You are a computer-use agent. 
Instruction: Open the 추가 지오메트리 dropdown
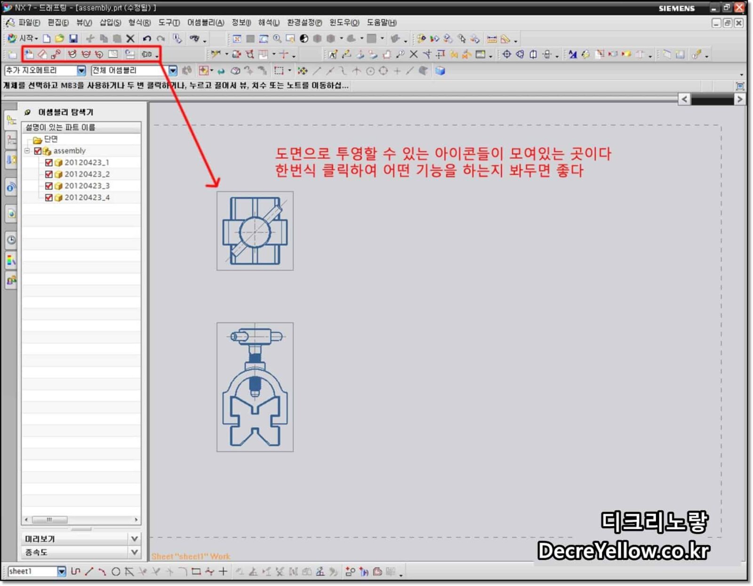[81, 71]
